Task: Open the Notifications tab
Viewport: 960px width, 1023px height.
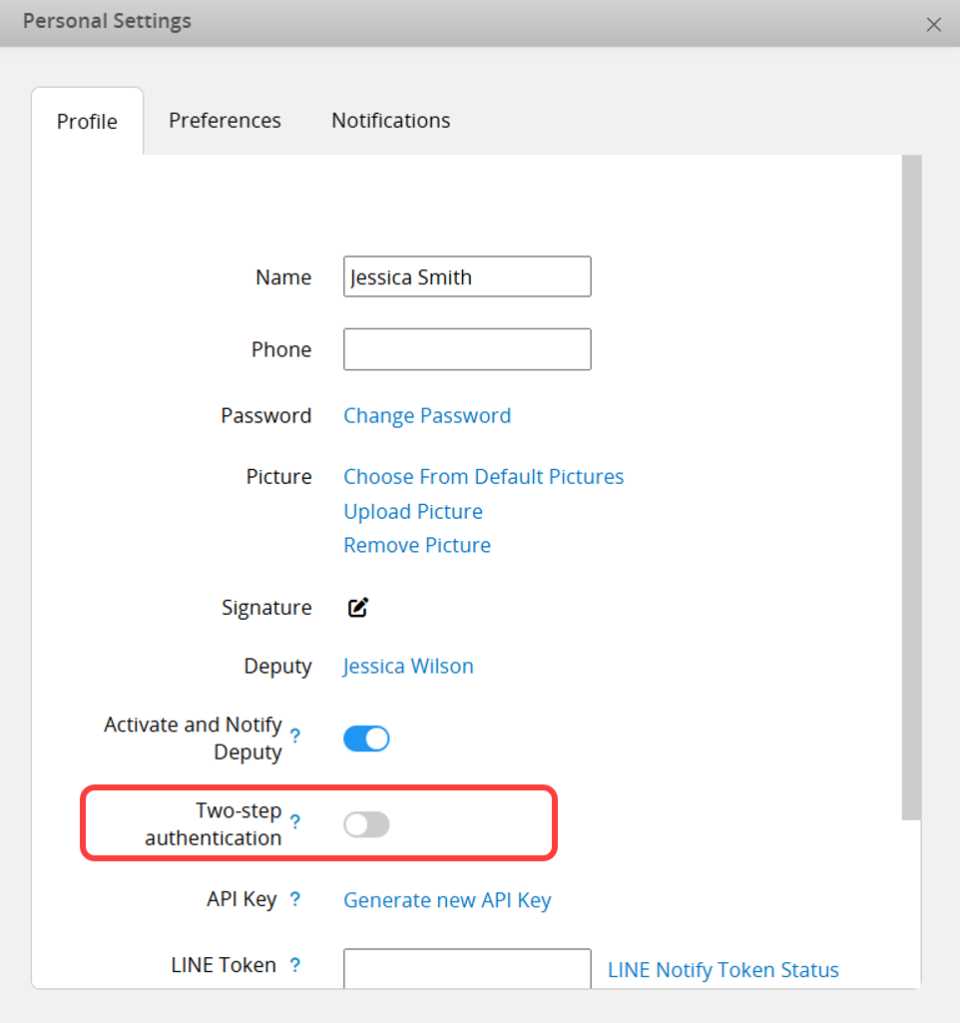Action: pyautogui.click(x=390, y=121)
